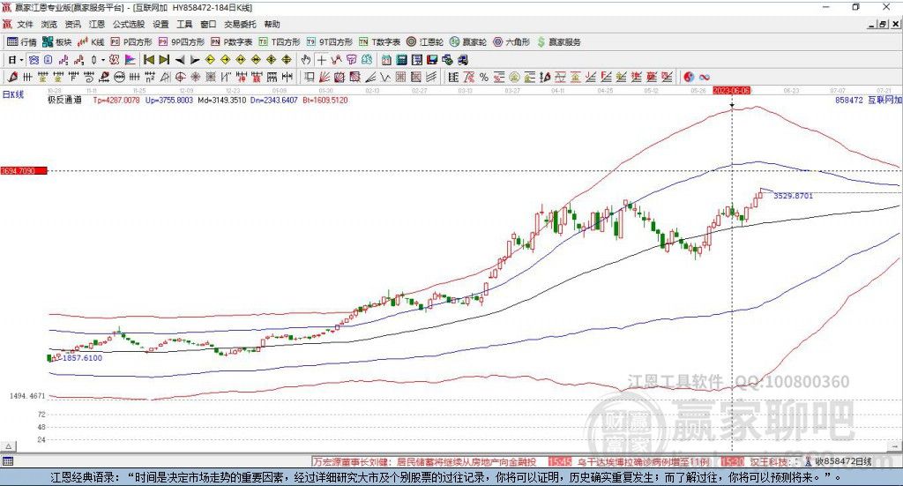Select the hand pan tool

click(x=306, y=60)
